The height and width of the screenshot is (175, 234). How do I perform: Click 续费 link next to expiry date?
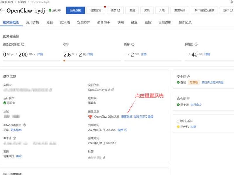(x=122, y=130)
